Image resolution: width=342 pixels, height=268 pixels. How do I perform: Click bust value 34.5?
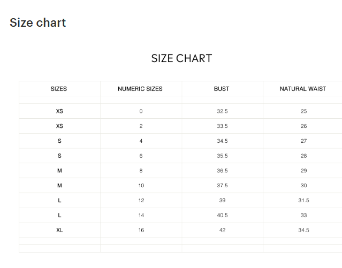pyautogui.click(x=222, y=141)
